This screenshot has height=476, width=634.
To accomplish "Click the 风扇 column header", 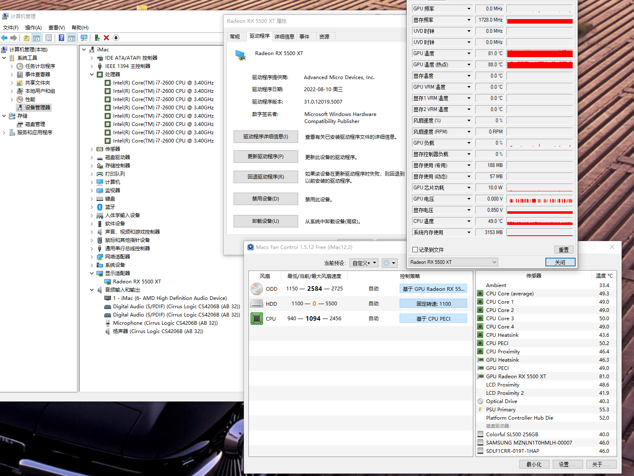I will 265,276.
